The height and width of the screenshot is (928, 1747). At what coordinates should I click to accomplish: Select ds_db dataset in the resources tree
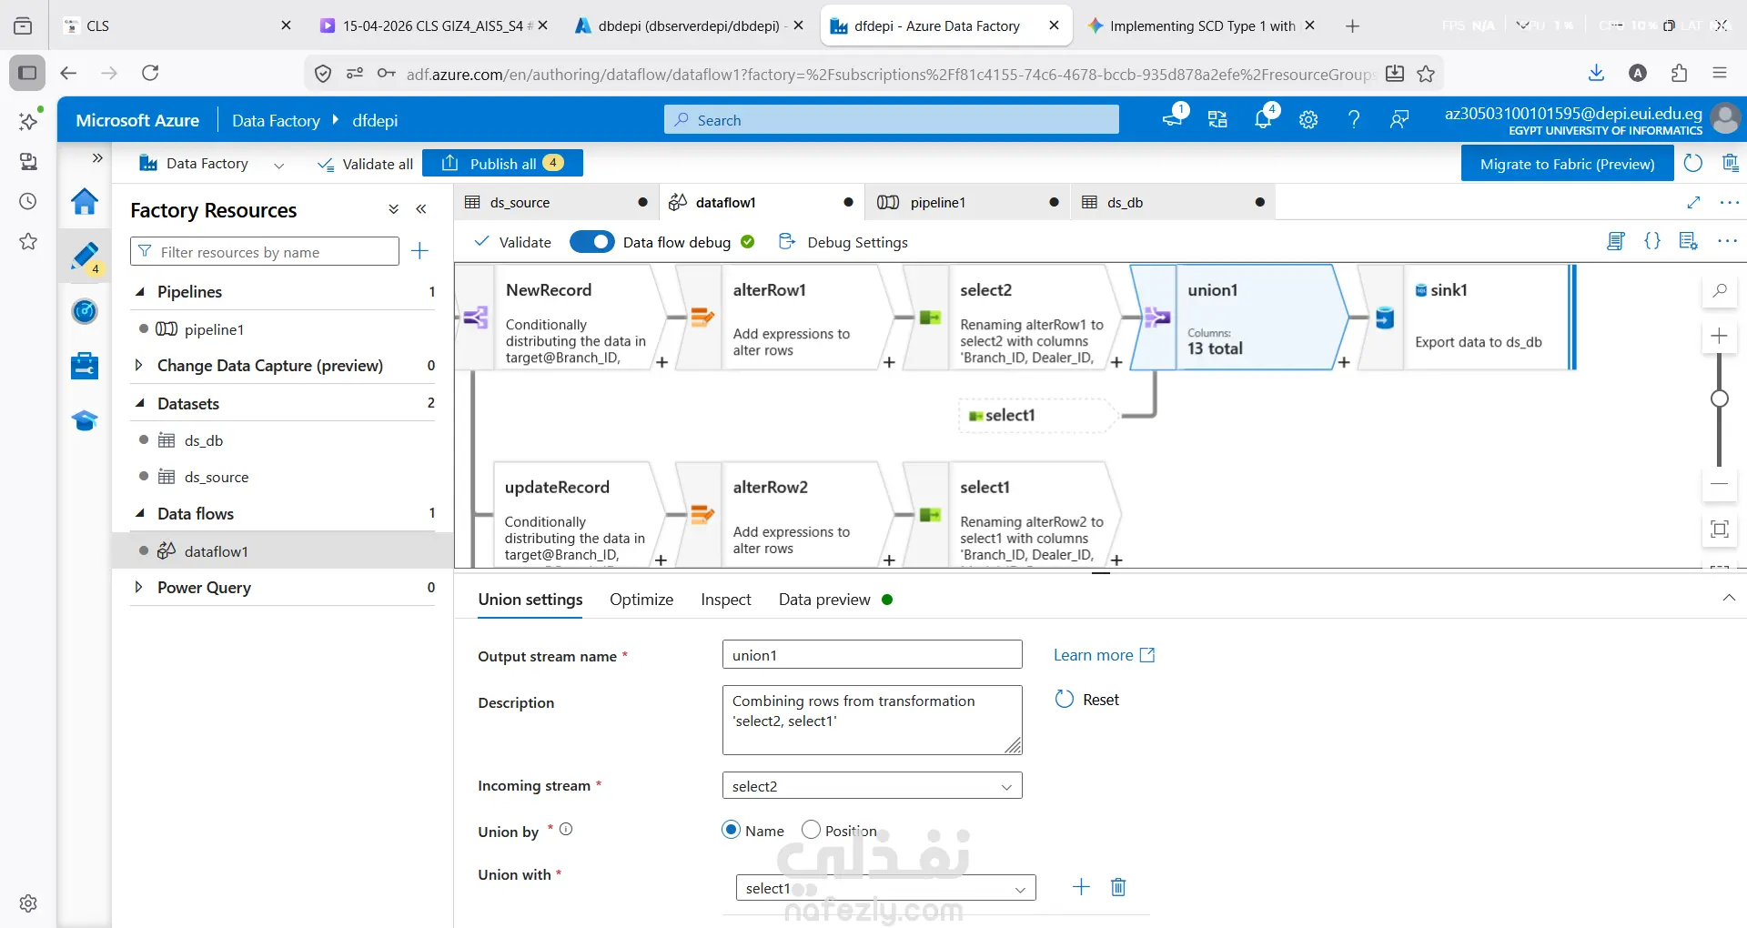[x=203, y=440]
